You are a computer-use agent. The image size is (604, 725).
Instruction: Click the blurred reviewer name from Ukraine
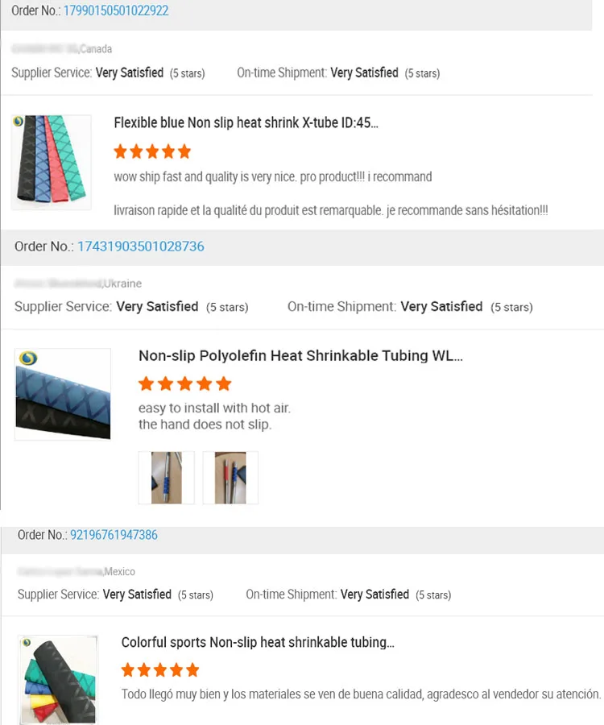[x=58, y=284]
